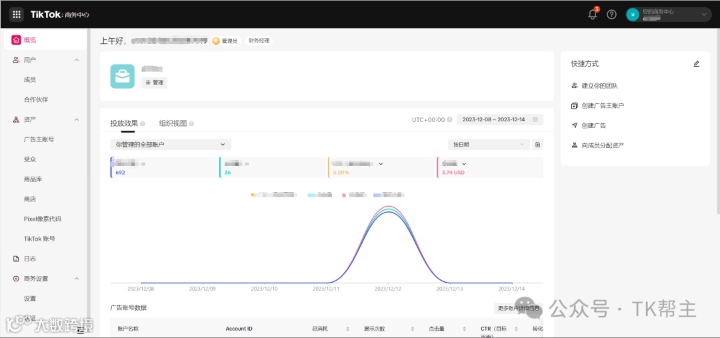Switch to 组织视图 tab
This screenshot has height=338, width=720.
point(173,123)
